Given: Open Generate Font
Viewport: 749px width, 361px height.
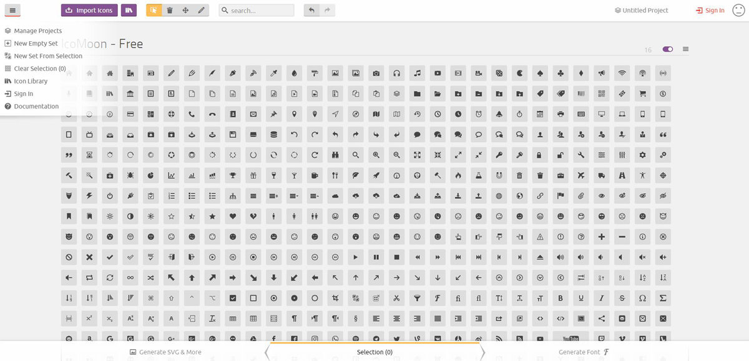Looking at the screenshot, I should 584,352.
